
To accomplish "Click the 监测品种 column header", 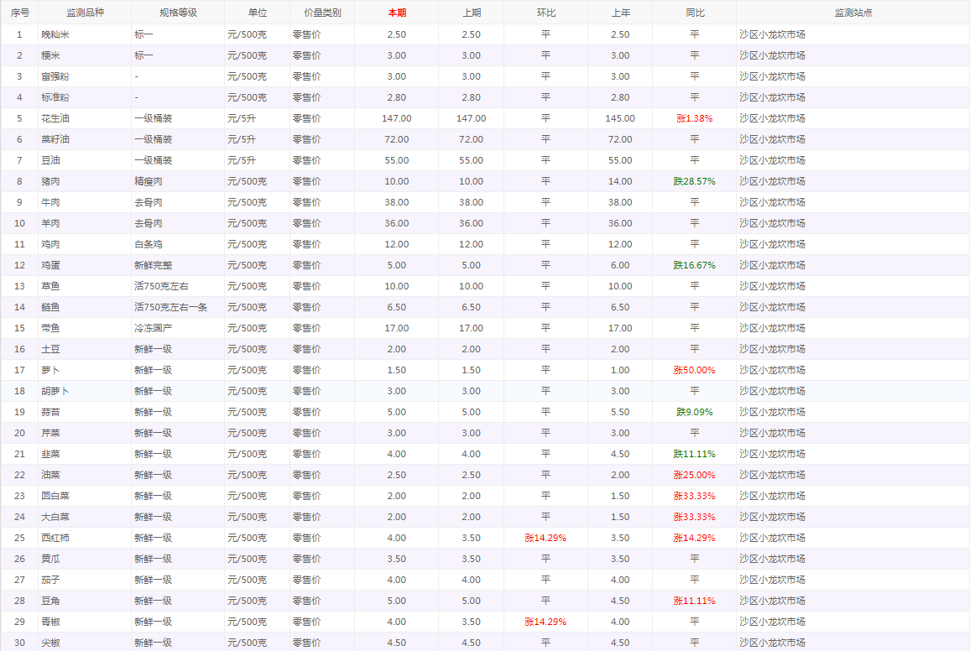I will tap(84, 13).
